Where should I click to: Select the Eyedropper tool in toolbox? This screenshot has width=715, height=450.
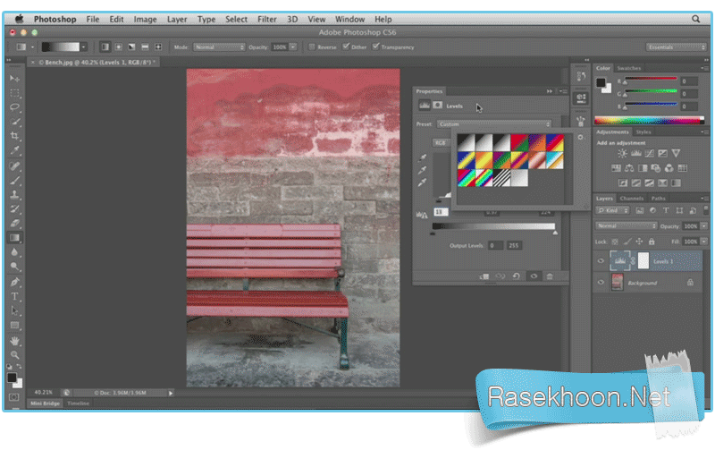coord(14,150)
